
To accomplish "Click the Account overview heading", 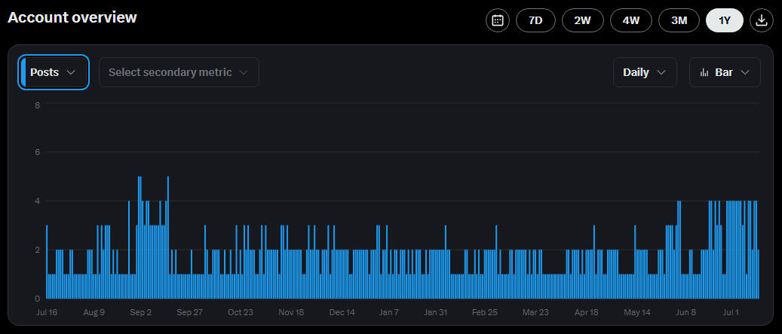I will (72, 17).
